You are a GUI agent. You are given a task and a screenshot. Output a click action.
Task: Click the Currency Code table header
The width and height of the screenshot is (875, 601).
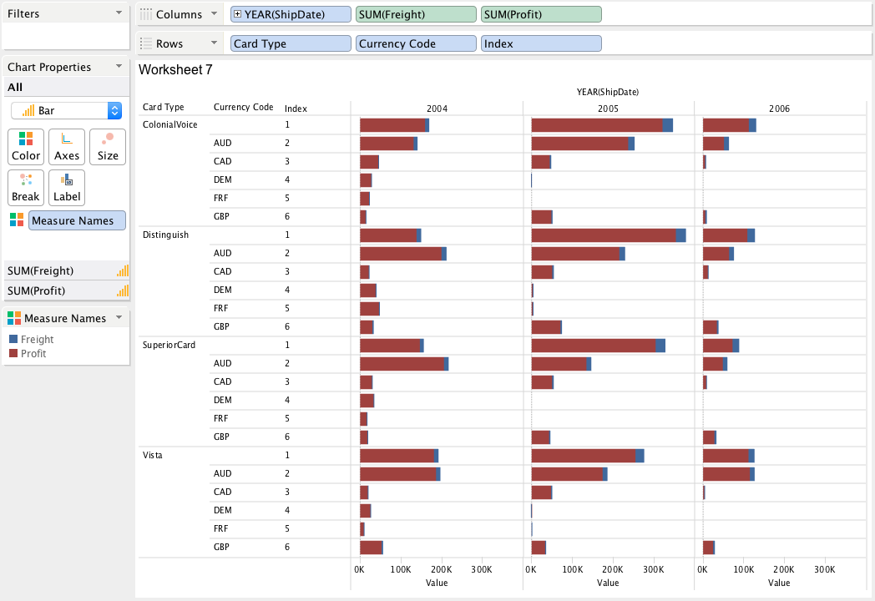243,107
